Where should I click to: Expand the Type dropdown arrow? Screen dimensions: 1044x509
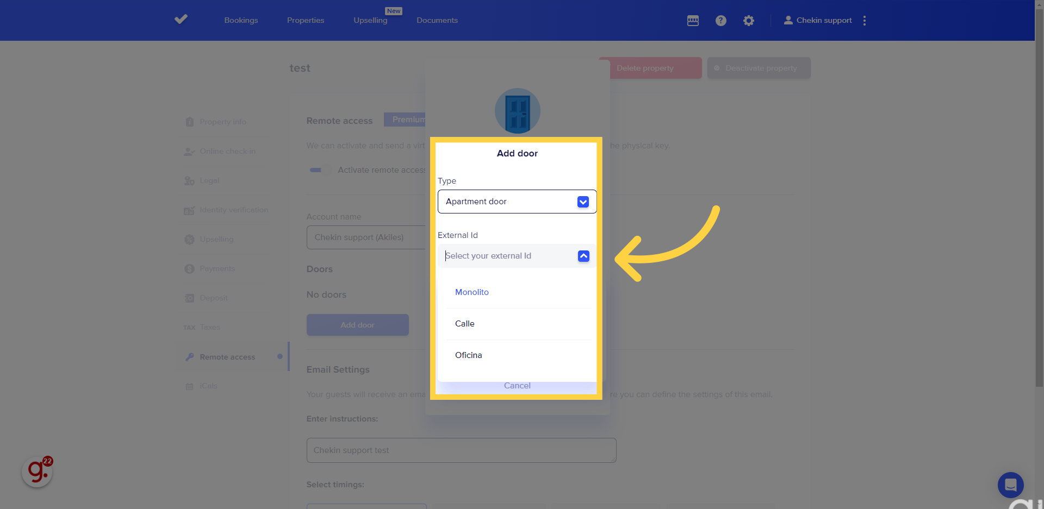[x=583, y=202]
